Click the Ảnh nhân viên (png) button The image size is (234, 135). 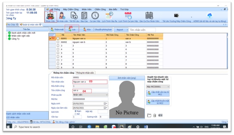127,78
